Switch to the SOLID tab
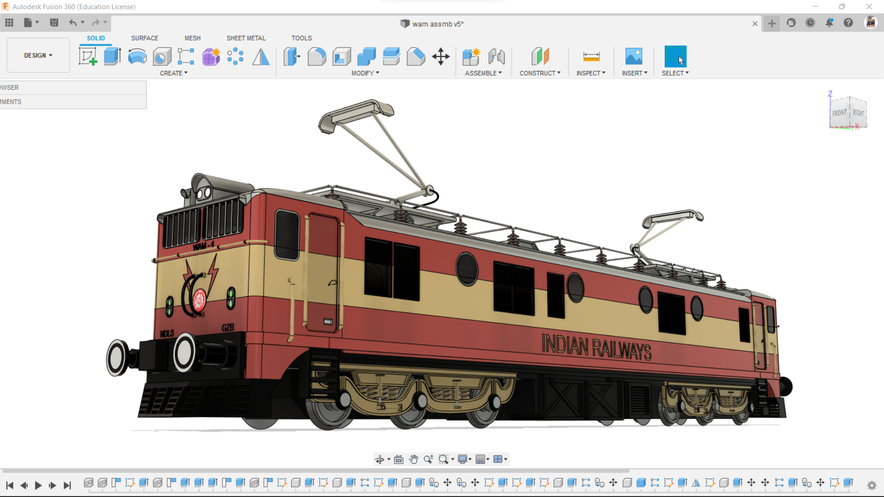 (x=96, y=38)
